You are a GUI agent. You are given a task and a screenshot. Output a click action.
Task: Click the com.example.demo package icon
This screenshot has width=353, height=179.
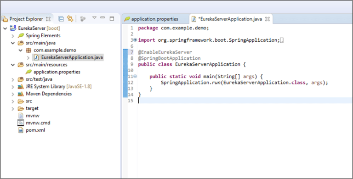point(28,50)
